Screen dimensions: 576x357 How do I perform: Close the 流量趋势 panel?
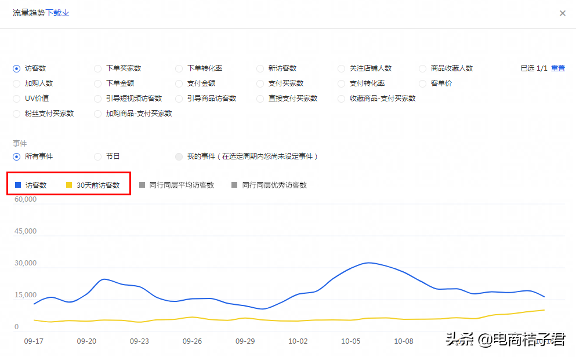coord(562,13)
